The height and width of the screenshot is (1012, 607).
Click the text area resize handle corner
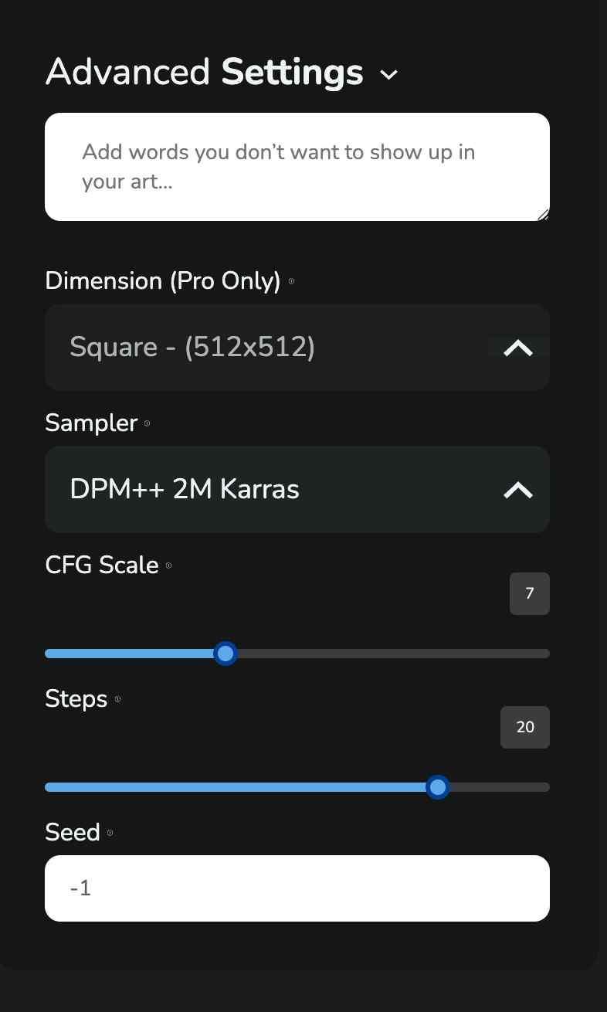[543, 215]
